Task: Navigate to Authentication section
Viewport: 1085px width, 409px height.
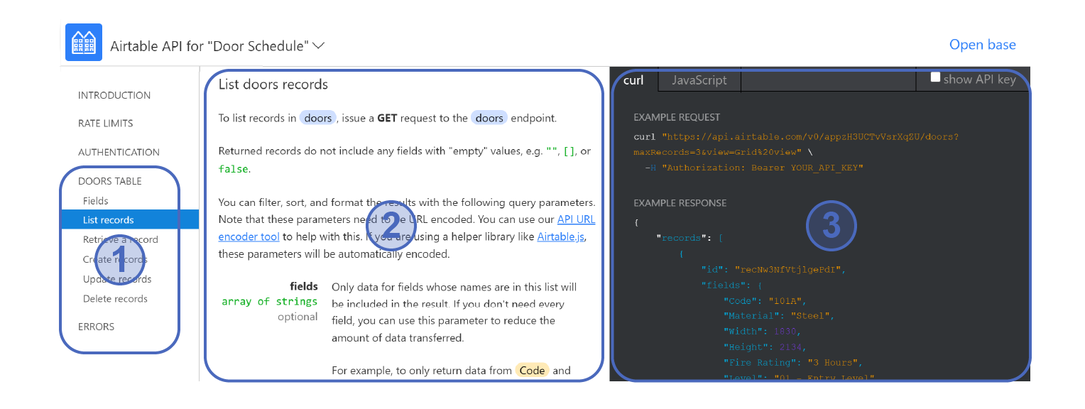Action: coord(119,152)
